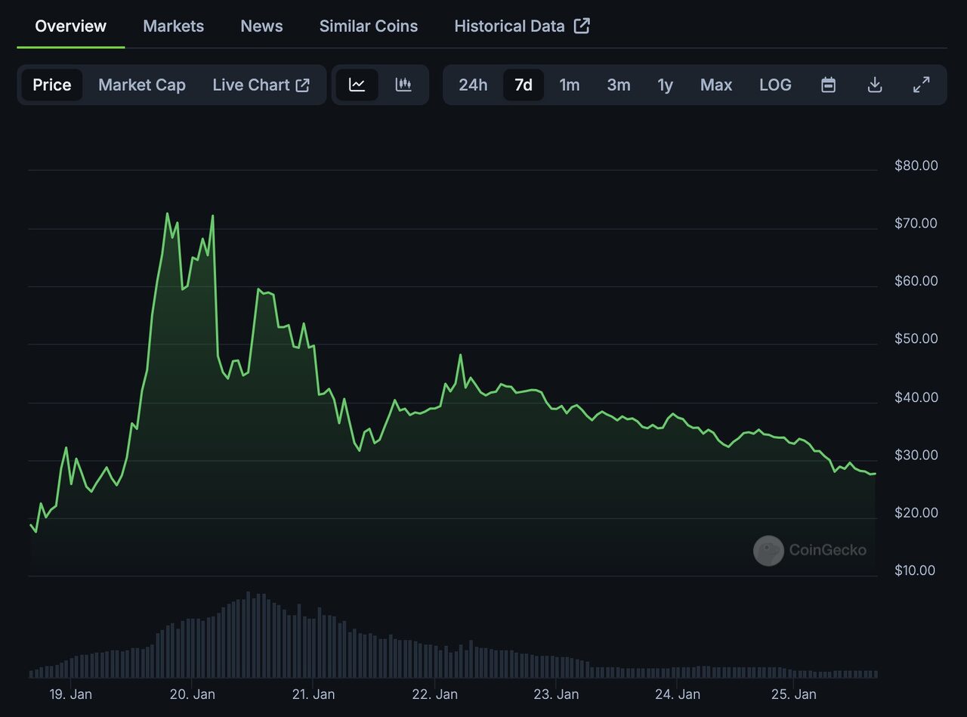The image size is (967, 717).
Task: Toggle LOG scale on chart
Action: click(x=775, y=85)
